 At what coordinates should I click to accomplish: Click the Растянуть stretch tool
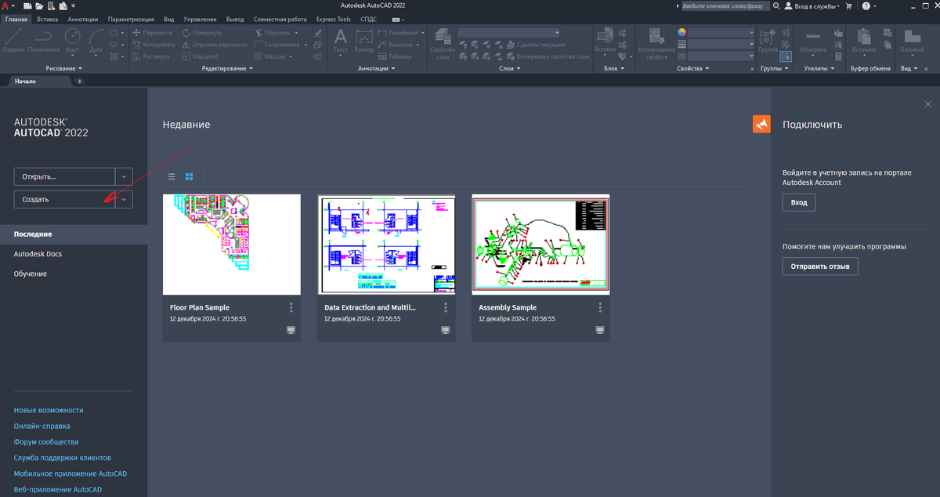pyautogui.click(x=150, y=56)
